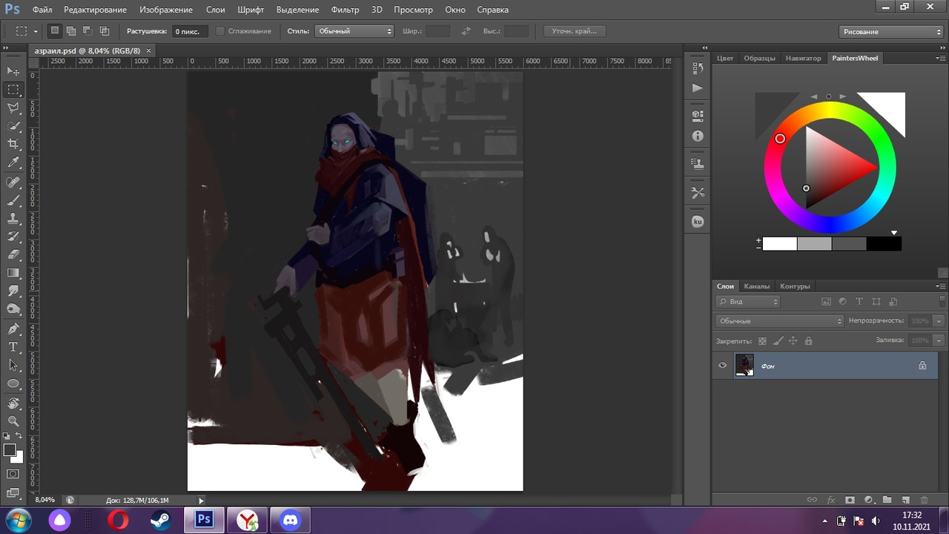Select the Move tool
This screenshot has width=949, height=534.
point(13,71)
